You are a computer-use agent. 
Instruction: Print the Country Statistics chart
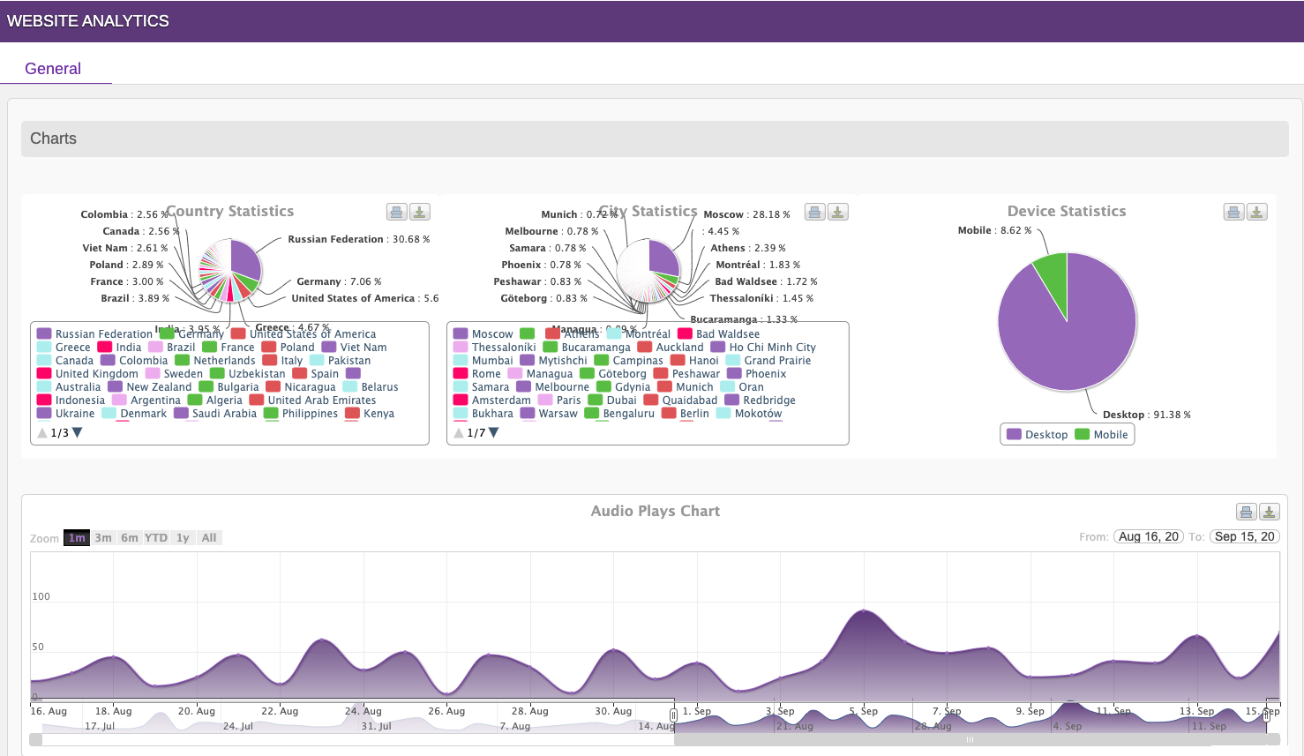pos(397,212)
